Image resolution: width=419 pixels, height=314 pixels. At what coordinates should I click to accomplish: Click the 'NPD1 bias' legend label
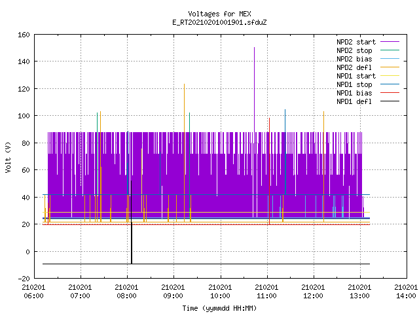354,93
